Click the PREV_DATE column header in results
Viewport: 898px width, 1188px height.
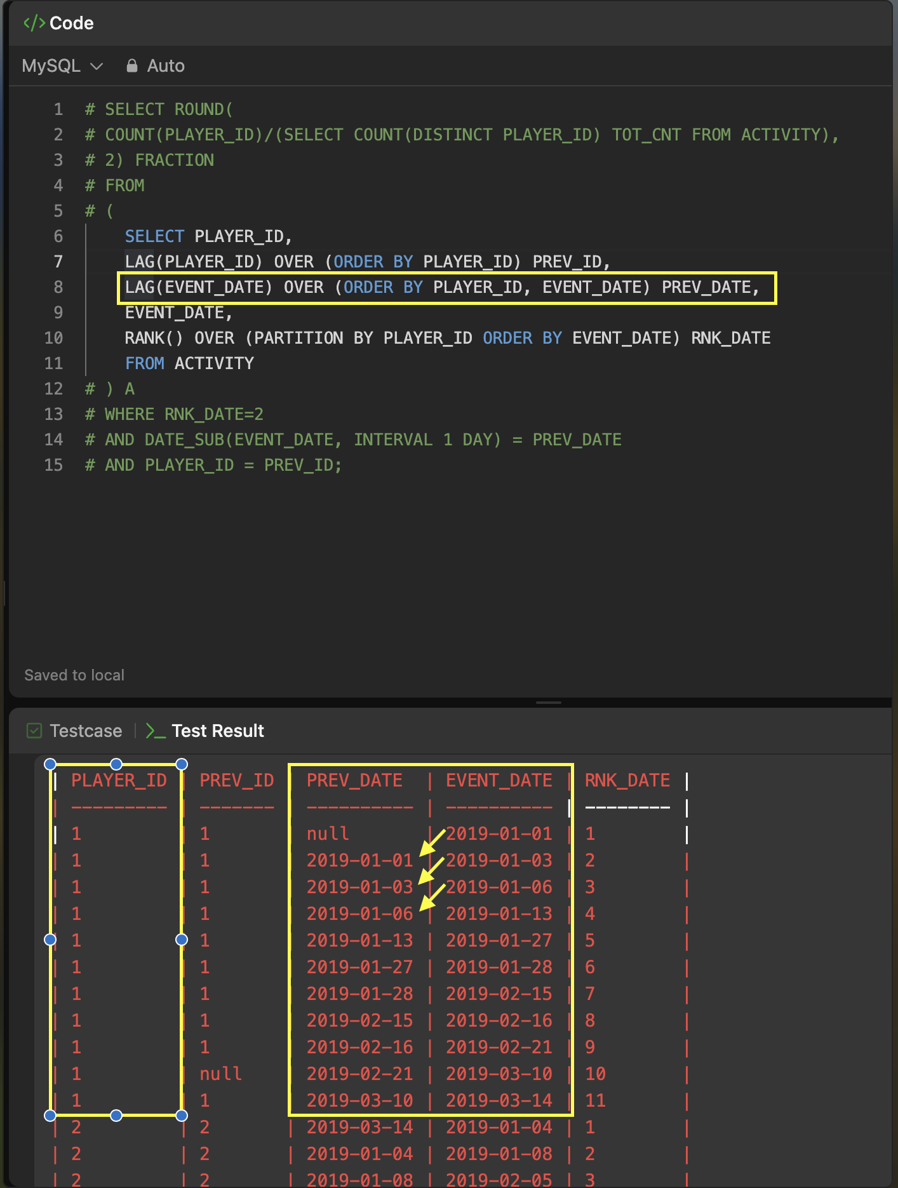pos(354,780)
